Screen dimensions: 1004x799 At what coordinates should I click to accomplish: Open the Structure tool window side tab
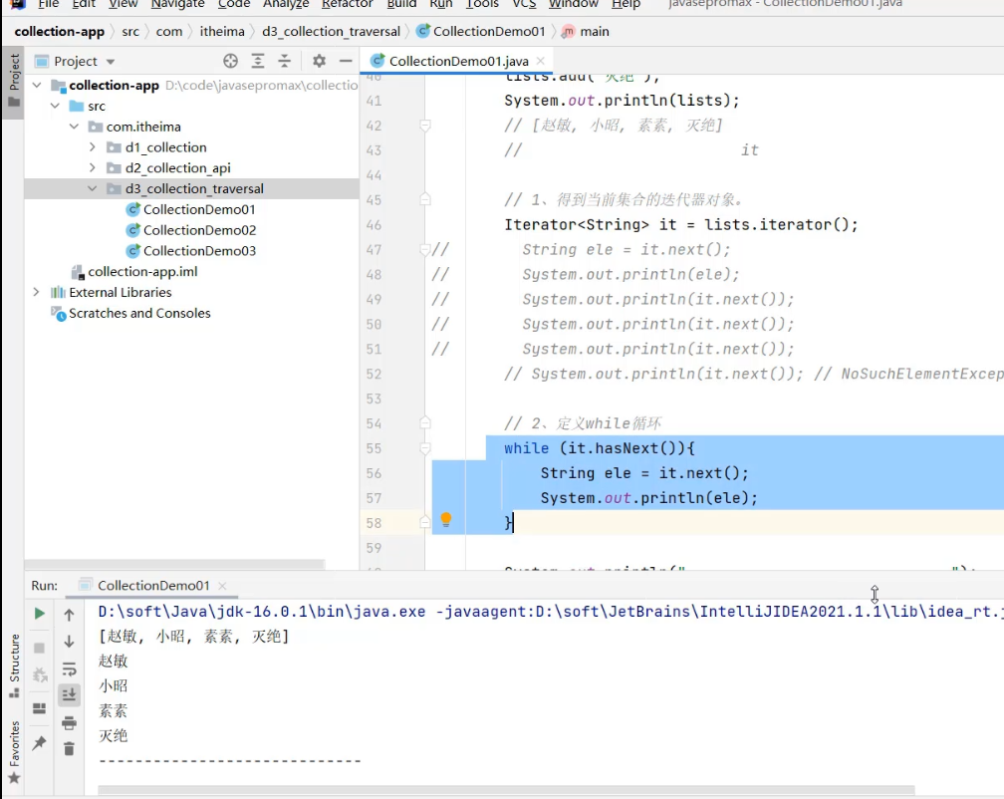point(14,665)
